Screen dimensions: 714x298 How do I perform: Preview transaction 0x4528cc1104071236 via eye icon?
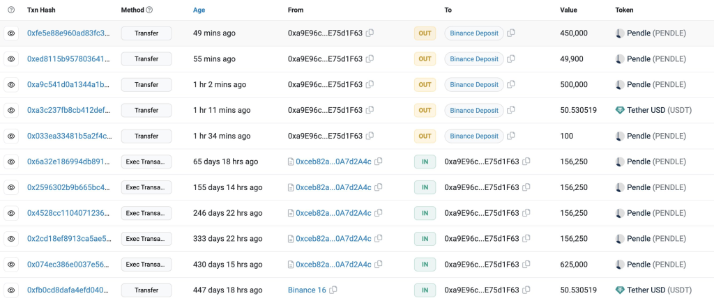(x=11, y=213)
